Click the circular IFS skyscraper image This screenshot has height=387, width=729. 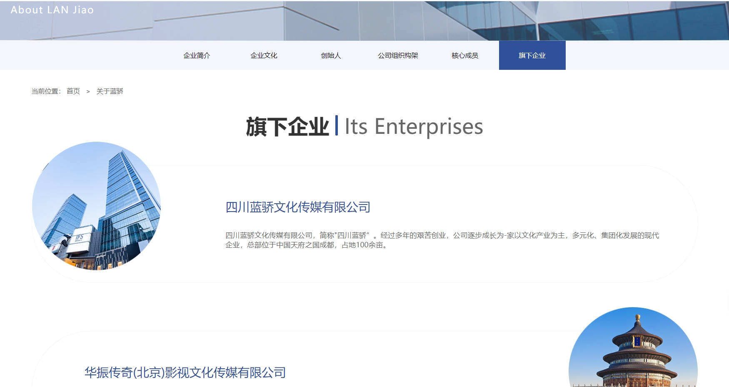97,206
